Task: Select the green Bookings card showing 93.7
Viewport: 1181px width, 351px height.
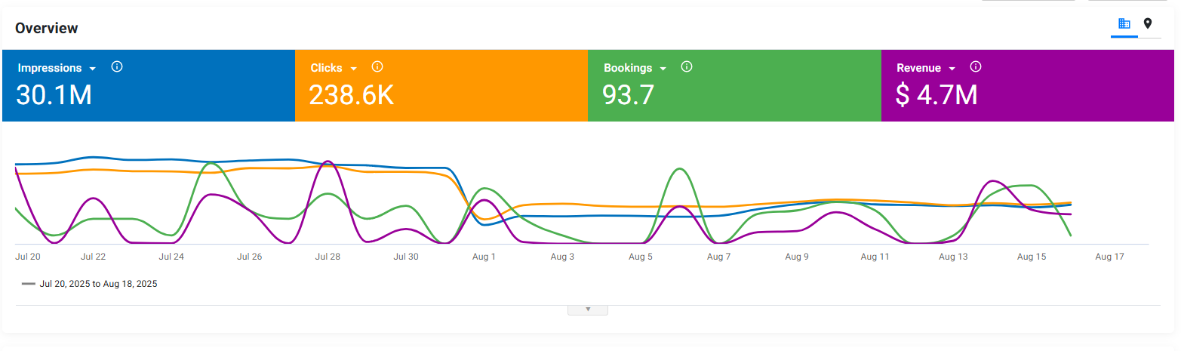Action: click(734, 85)
